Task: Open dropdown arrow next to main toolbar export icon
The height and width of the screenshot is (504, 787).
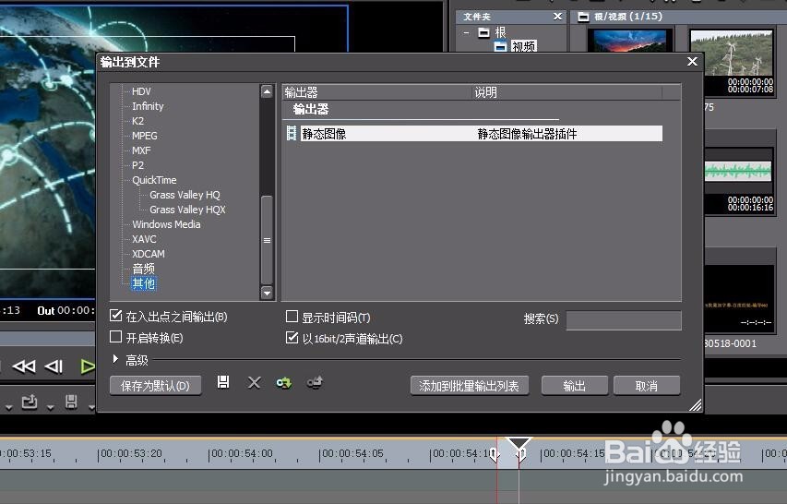Action: (50, 407)
